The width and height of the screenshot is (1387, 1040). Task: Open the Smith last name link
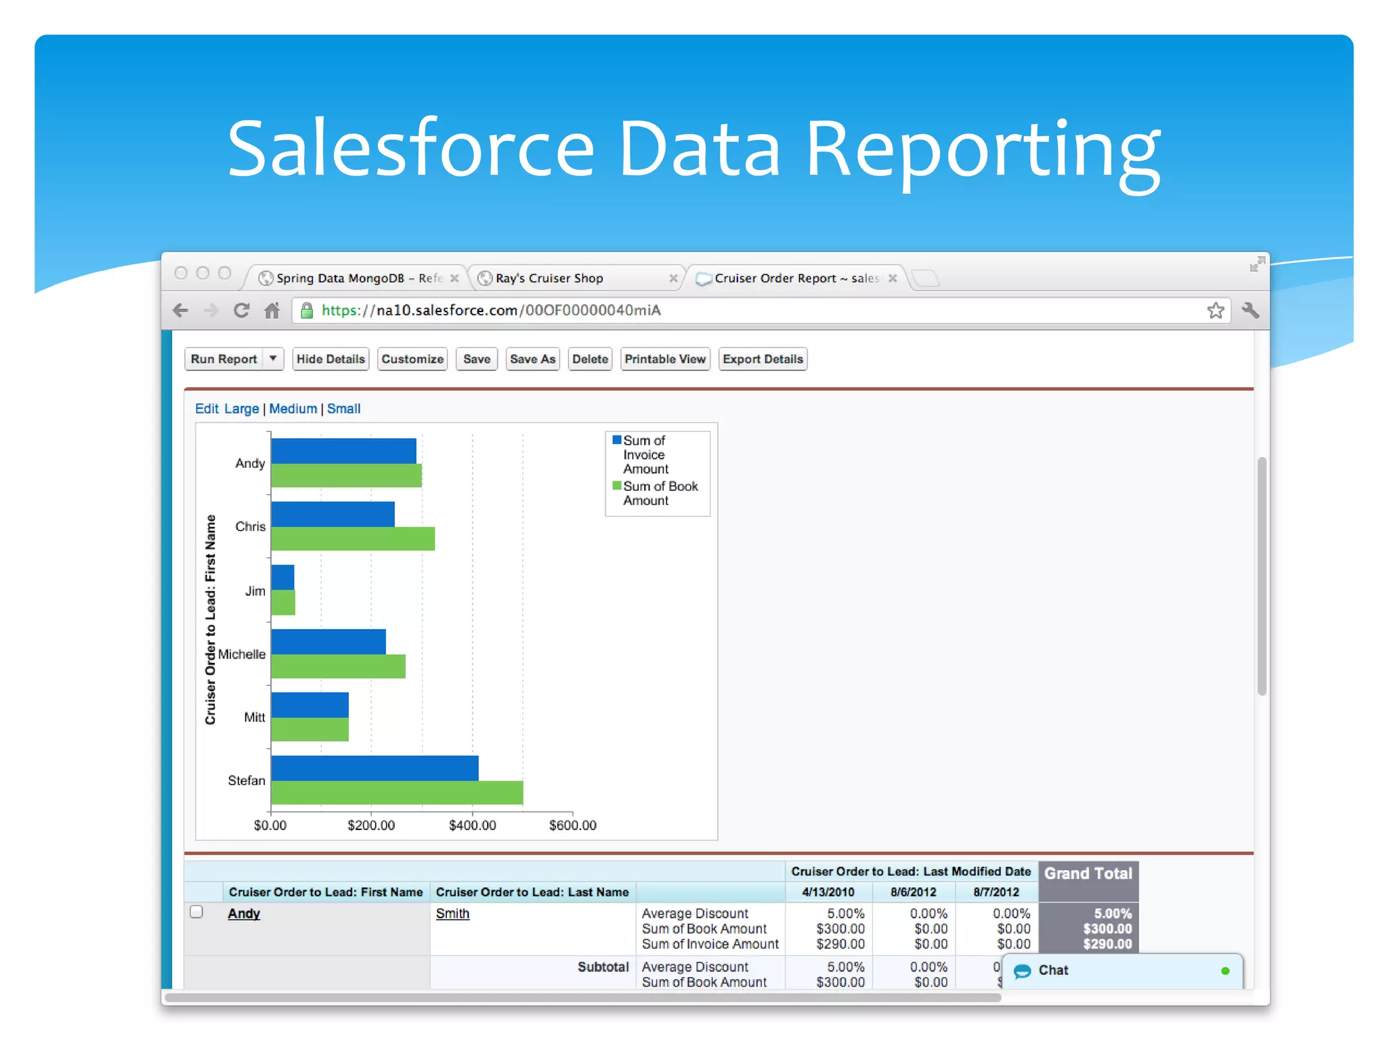coord(452,913)
